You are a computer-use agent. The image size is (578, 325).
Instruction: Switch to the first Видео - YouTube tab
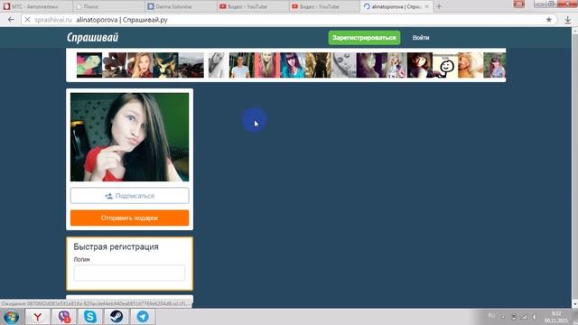click(253, 6)
